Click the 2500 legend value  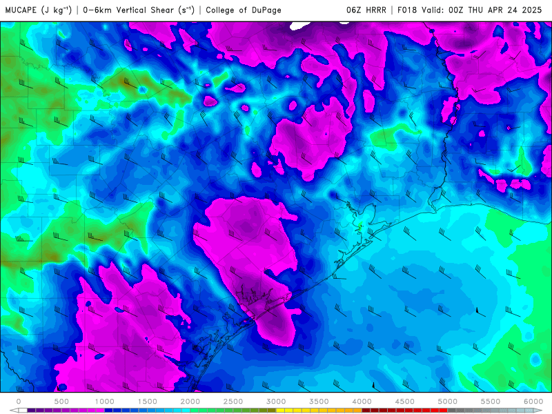tap(233, 402)
